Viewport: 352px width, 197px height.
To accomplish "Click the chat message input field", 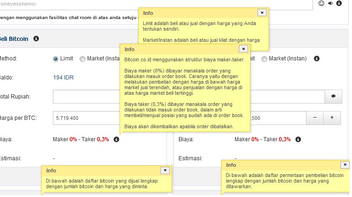I will point(156,5).
